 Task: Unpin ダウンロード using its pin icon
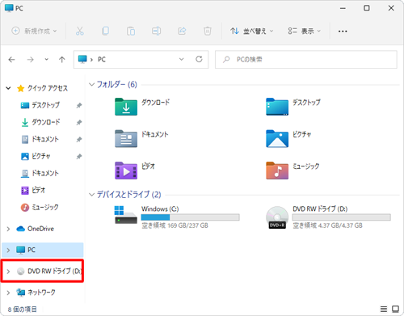79,122
